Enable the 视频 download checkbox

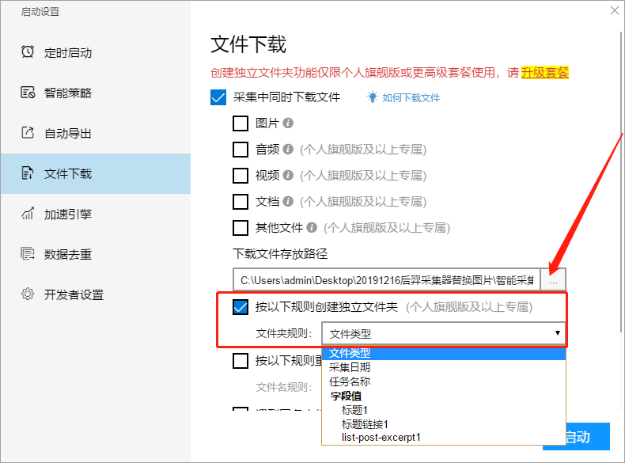coord(241,176)
